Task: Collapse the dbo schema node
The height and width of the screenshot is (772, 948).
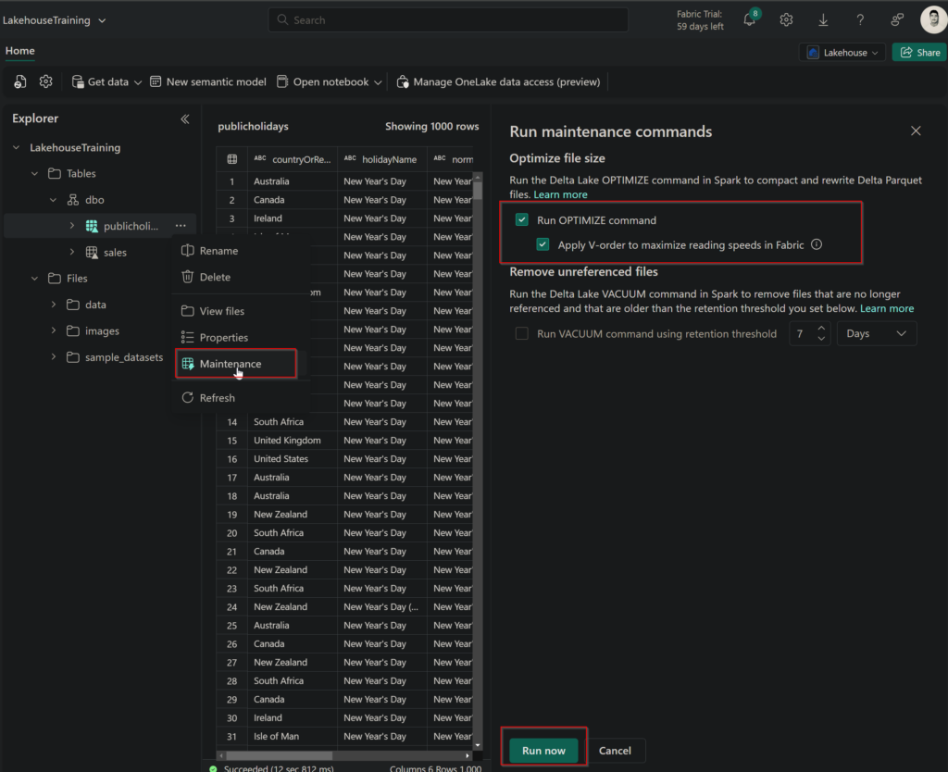Action: pos(53,200)
